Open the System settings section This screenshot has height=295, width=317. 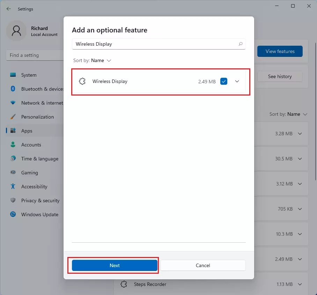point(29,75)
